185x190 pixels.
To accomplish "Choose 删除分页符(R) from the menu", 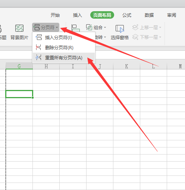I will (x=64, y=47).
